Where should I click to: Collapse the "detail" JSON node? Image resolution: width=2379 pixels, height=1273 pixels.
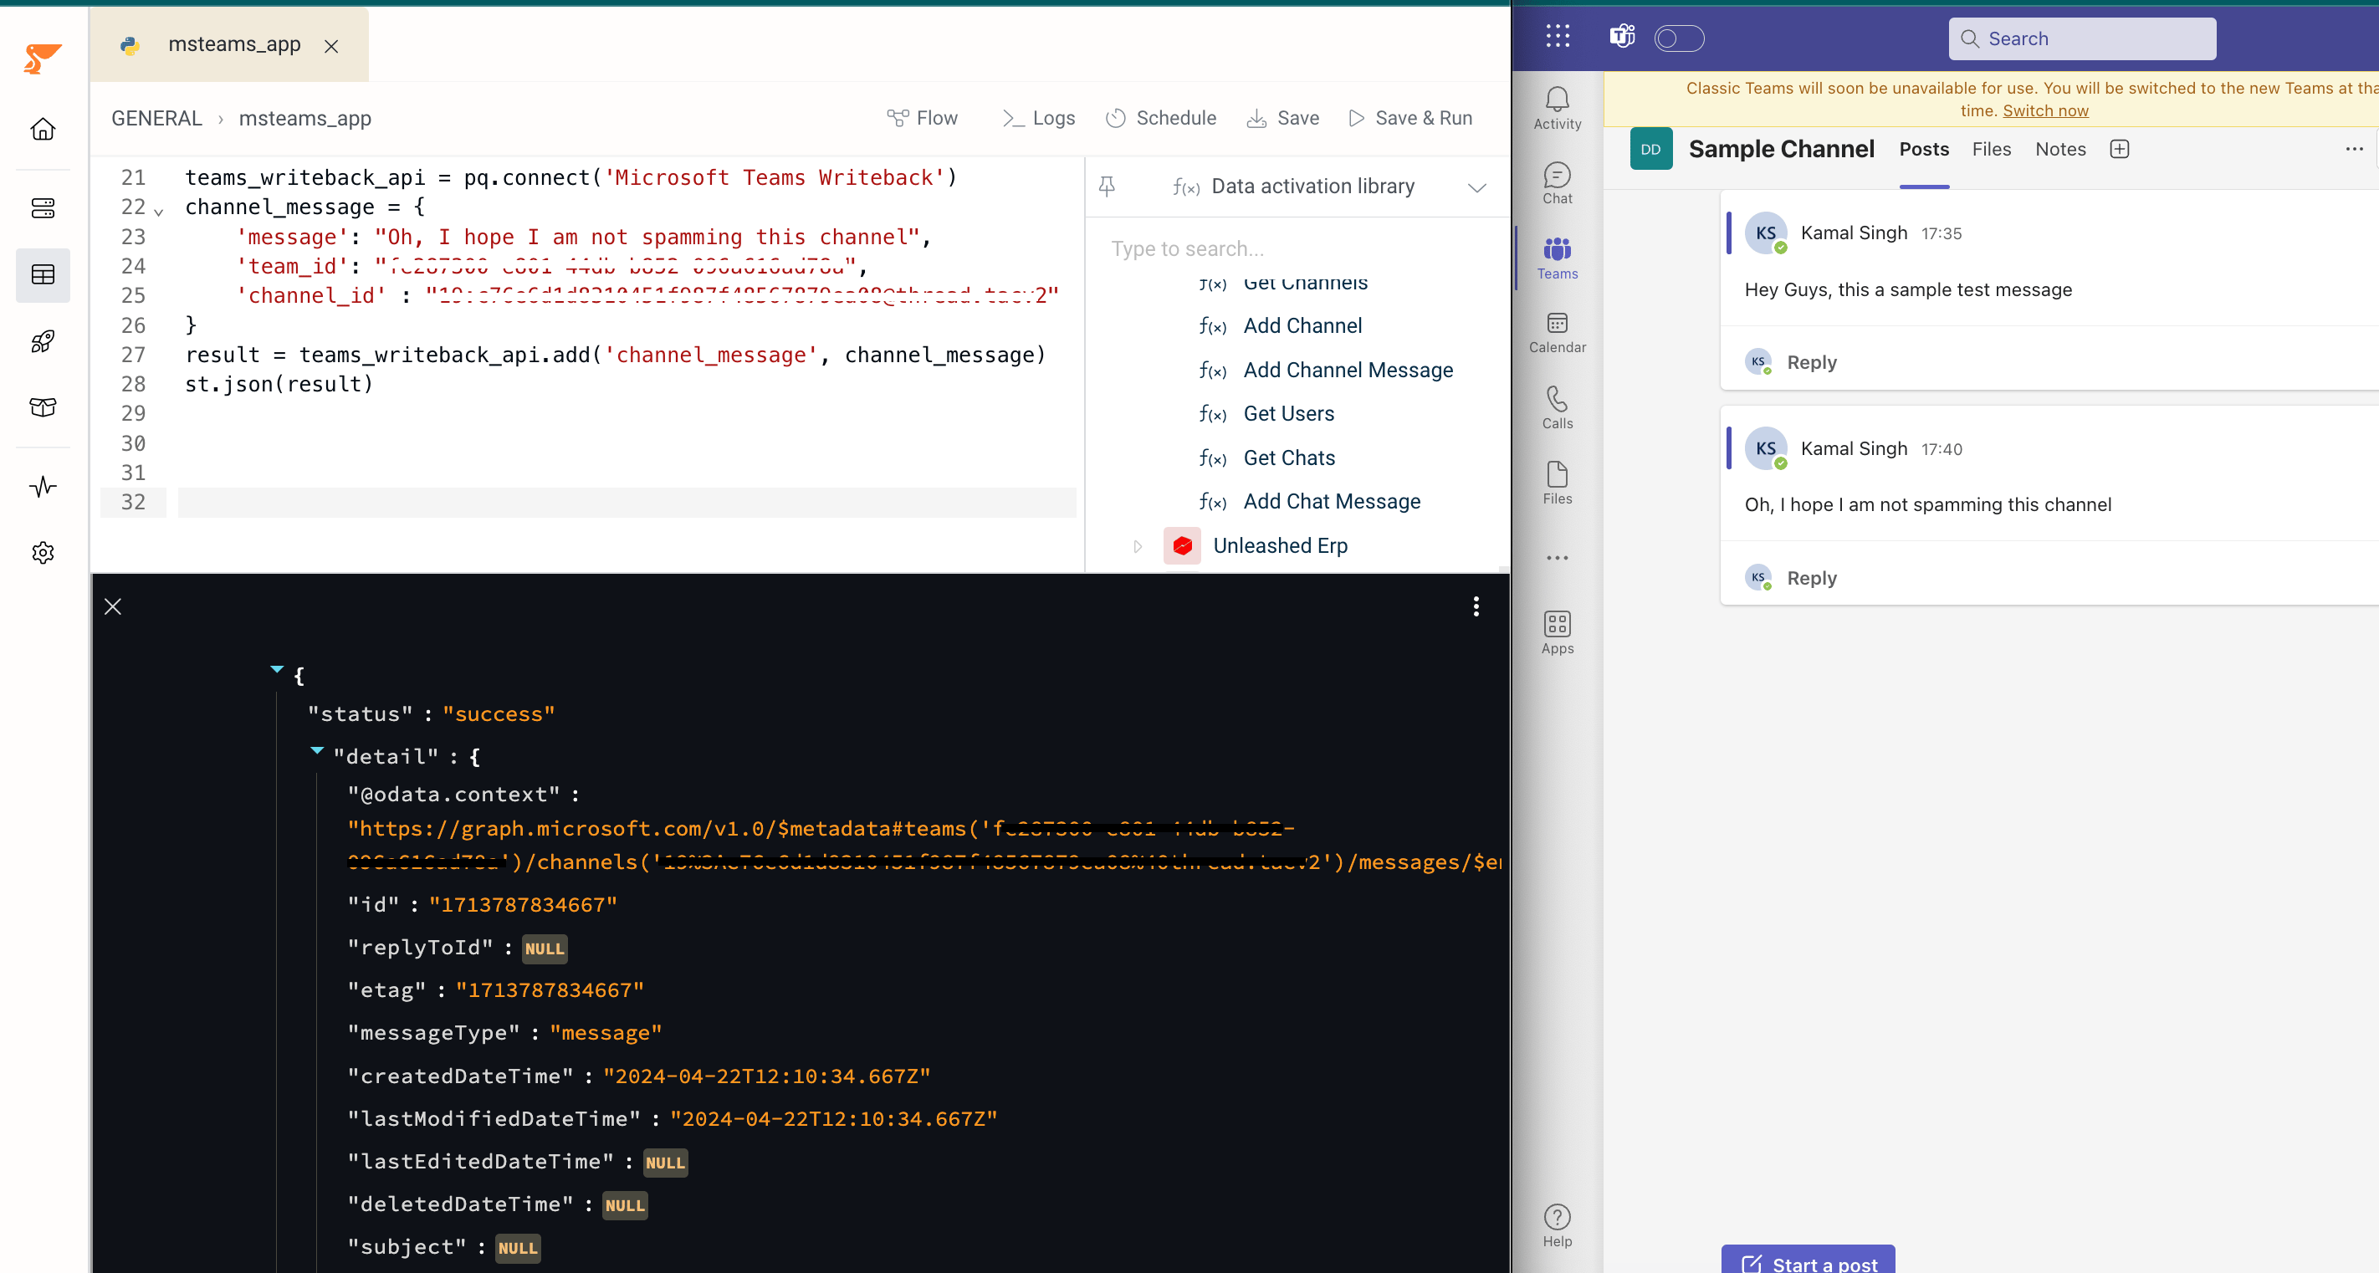pyautogui.click(x=317, y=750)
